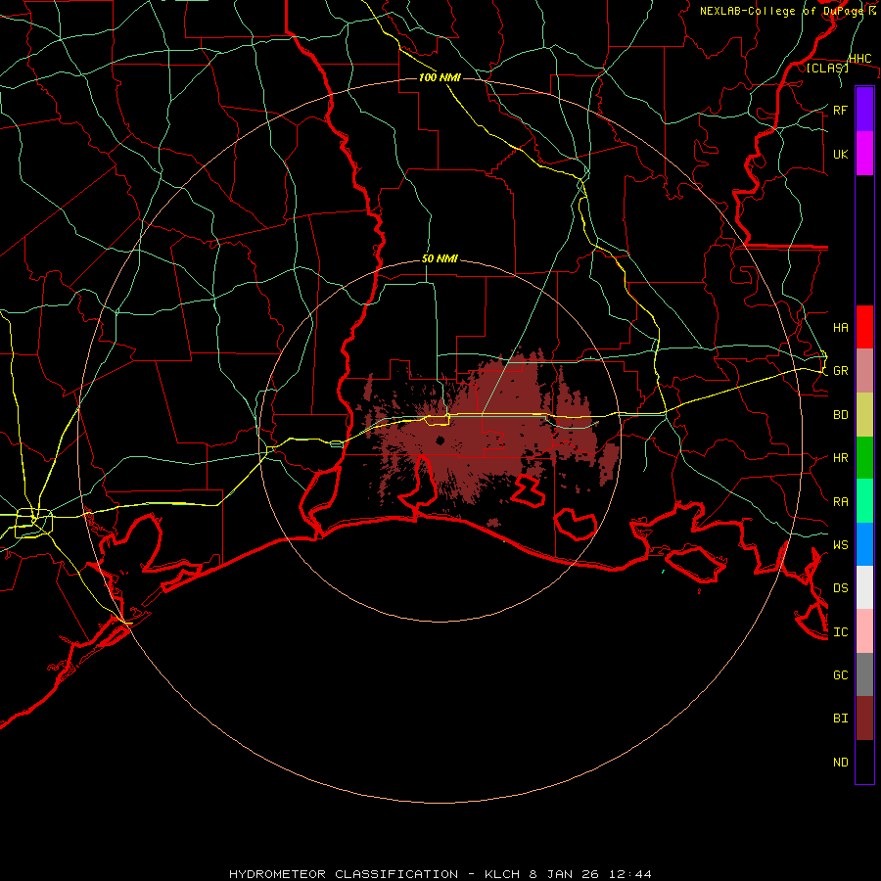Click the BD legend label
Viewport: 881px width, 881px height.
click(x=840, y=415)
